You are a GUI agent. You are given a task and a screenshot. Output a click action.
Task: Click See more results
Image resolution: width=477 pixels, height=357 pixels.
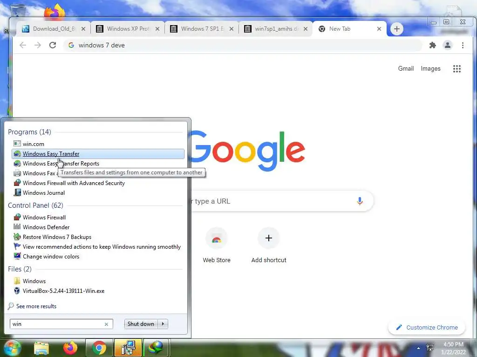click(x=36, y=306)
